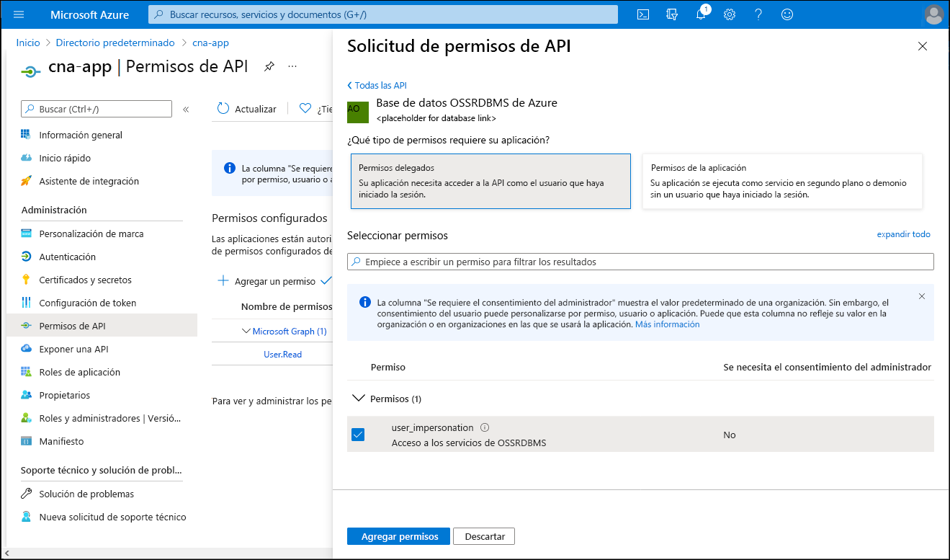Screen dimensions: 950x560
Task: Click Directorio predeterminado breadcrumb
Action: 115,43
